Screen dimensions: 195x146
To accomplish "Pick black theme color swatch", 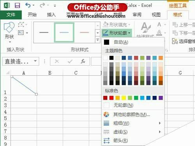I will 112,58.
